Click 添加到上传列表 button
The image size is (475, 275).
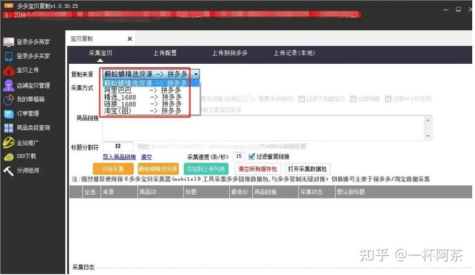[206, 169]
